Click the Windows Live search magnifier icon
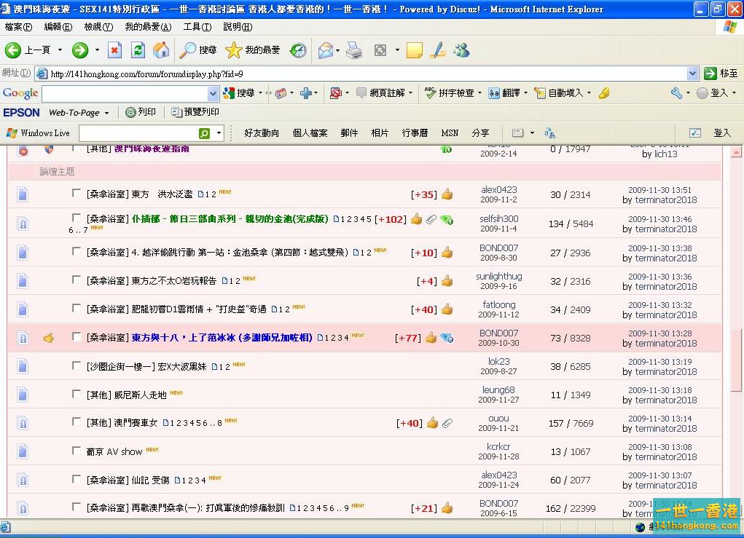 point(204,133)
